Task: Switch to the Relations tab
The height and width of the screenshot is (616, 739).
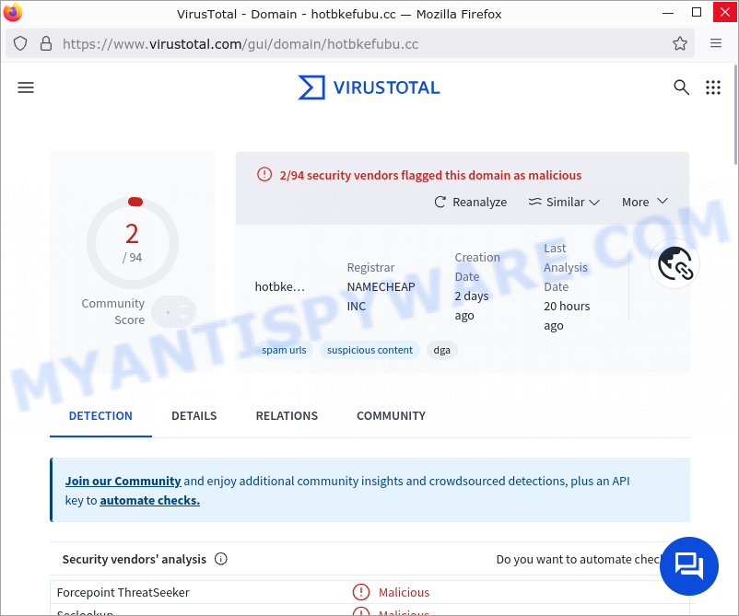Action: tap(287, 415)
